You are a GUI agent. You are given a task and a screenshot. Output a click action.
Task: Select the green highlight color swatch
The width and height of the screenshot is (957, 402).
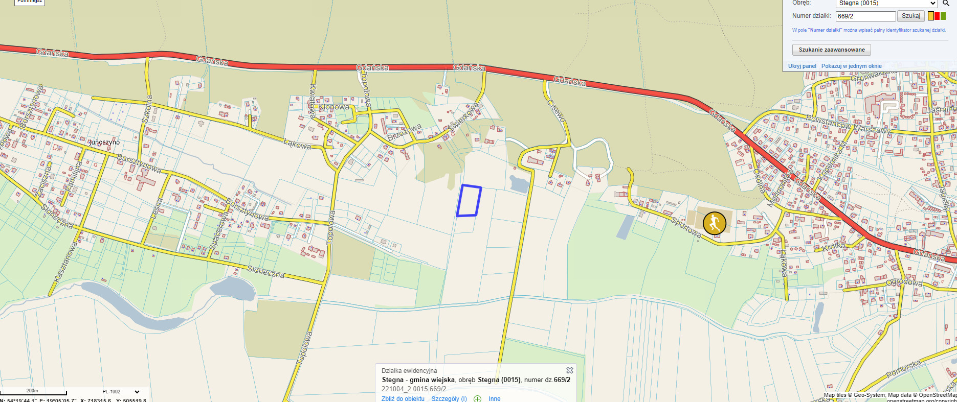943,16
